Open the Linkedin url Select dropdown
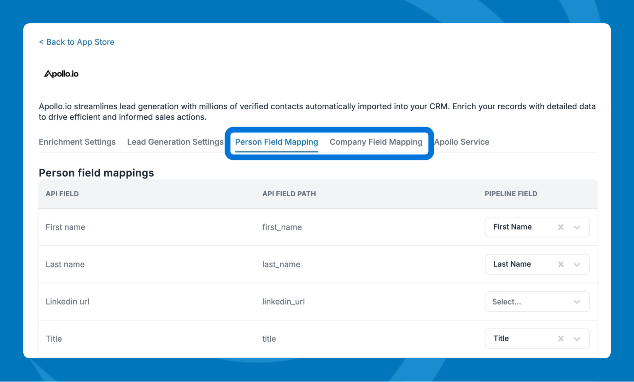 point(537,302)
